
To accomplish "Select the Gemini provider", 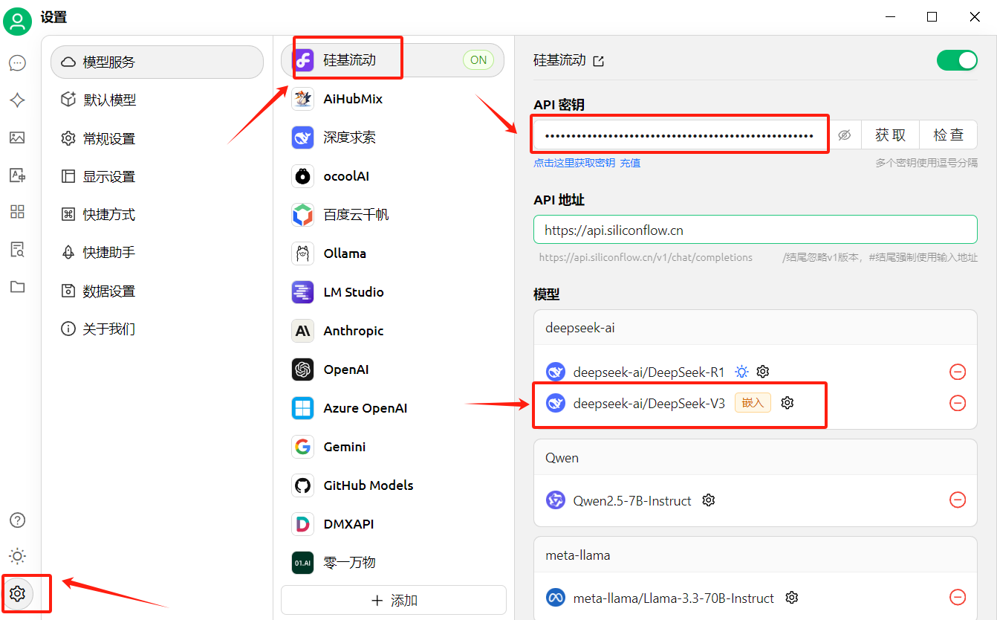I will tap(393, 447).
